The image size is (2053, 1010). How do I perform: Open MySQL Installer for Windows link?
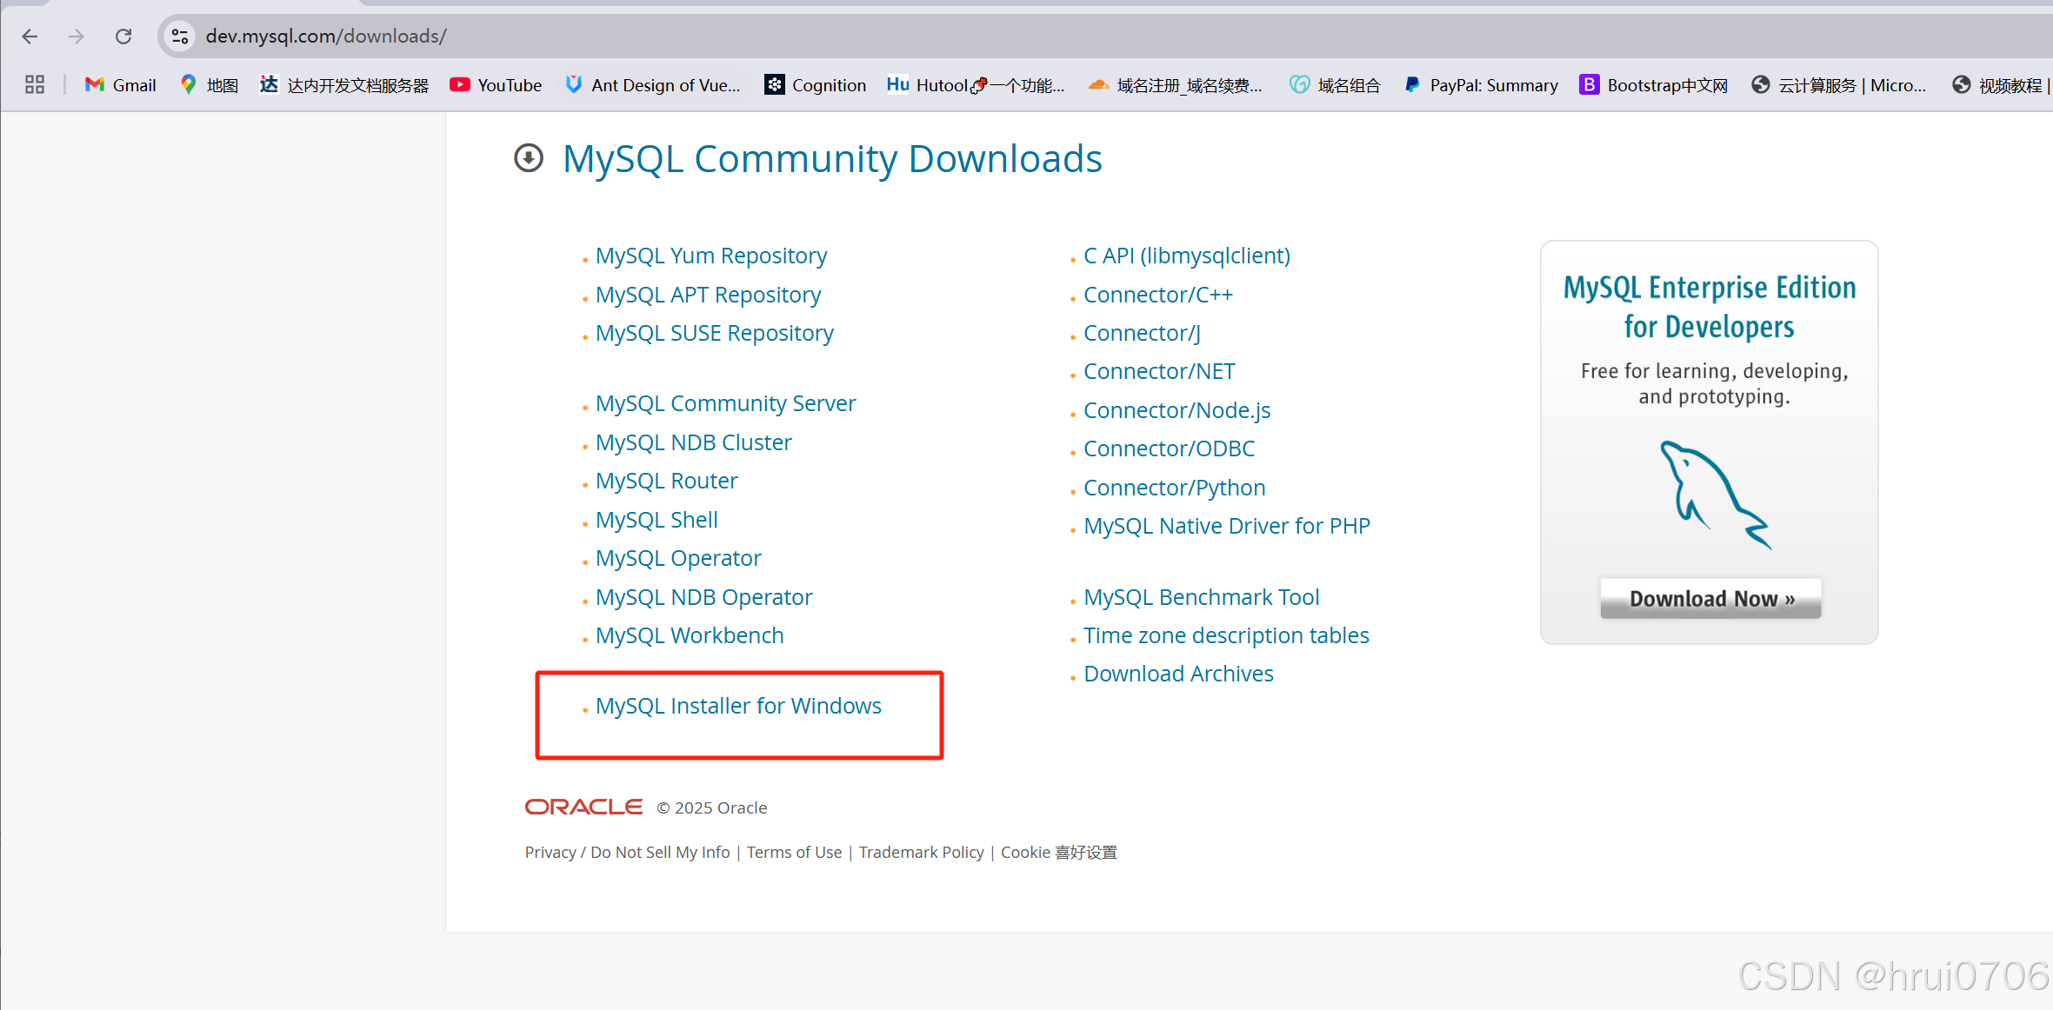pos(738,706)
